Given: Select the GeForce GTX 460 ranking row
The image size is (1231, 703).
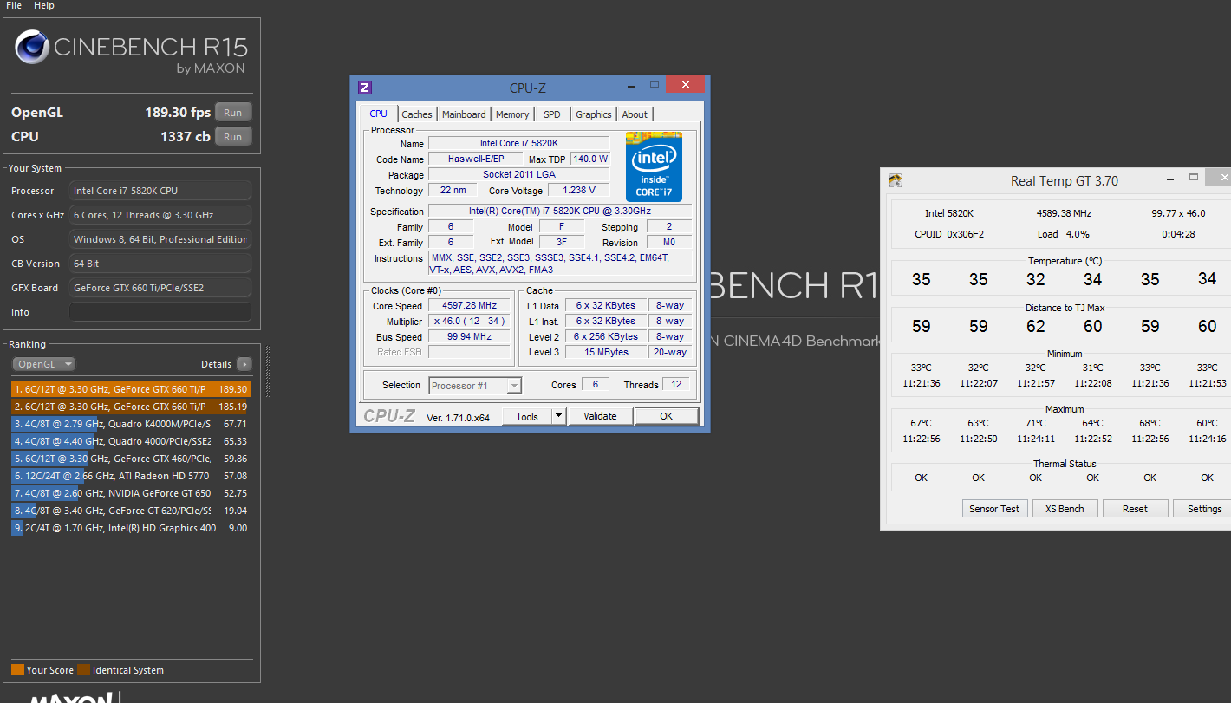Looking at the screenshot, I should (131, 459).
